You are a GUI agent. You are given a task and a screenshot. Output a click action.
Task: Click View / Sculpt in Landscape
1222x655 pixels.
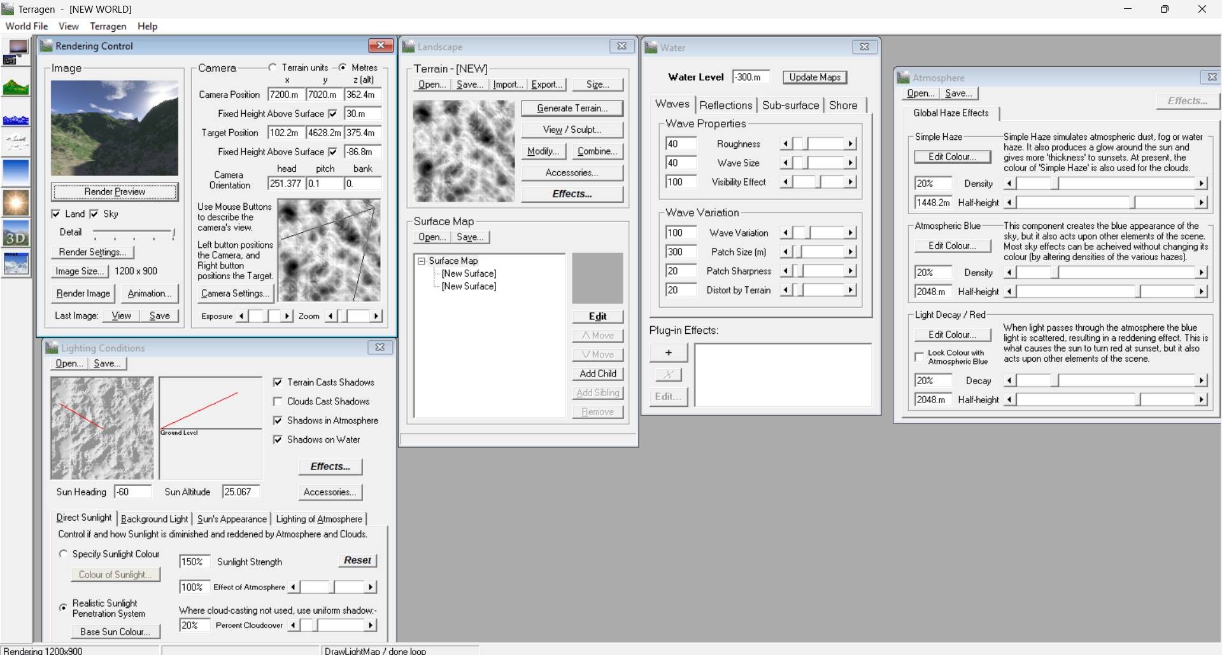[572, 130]
